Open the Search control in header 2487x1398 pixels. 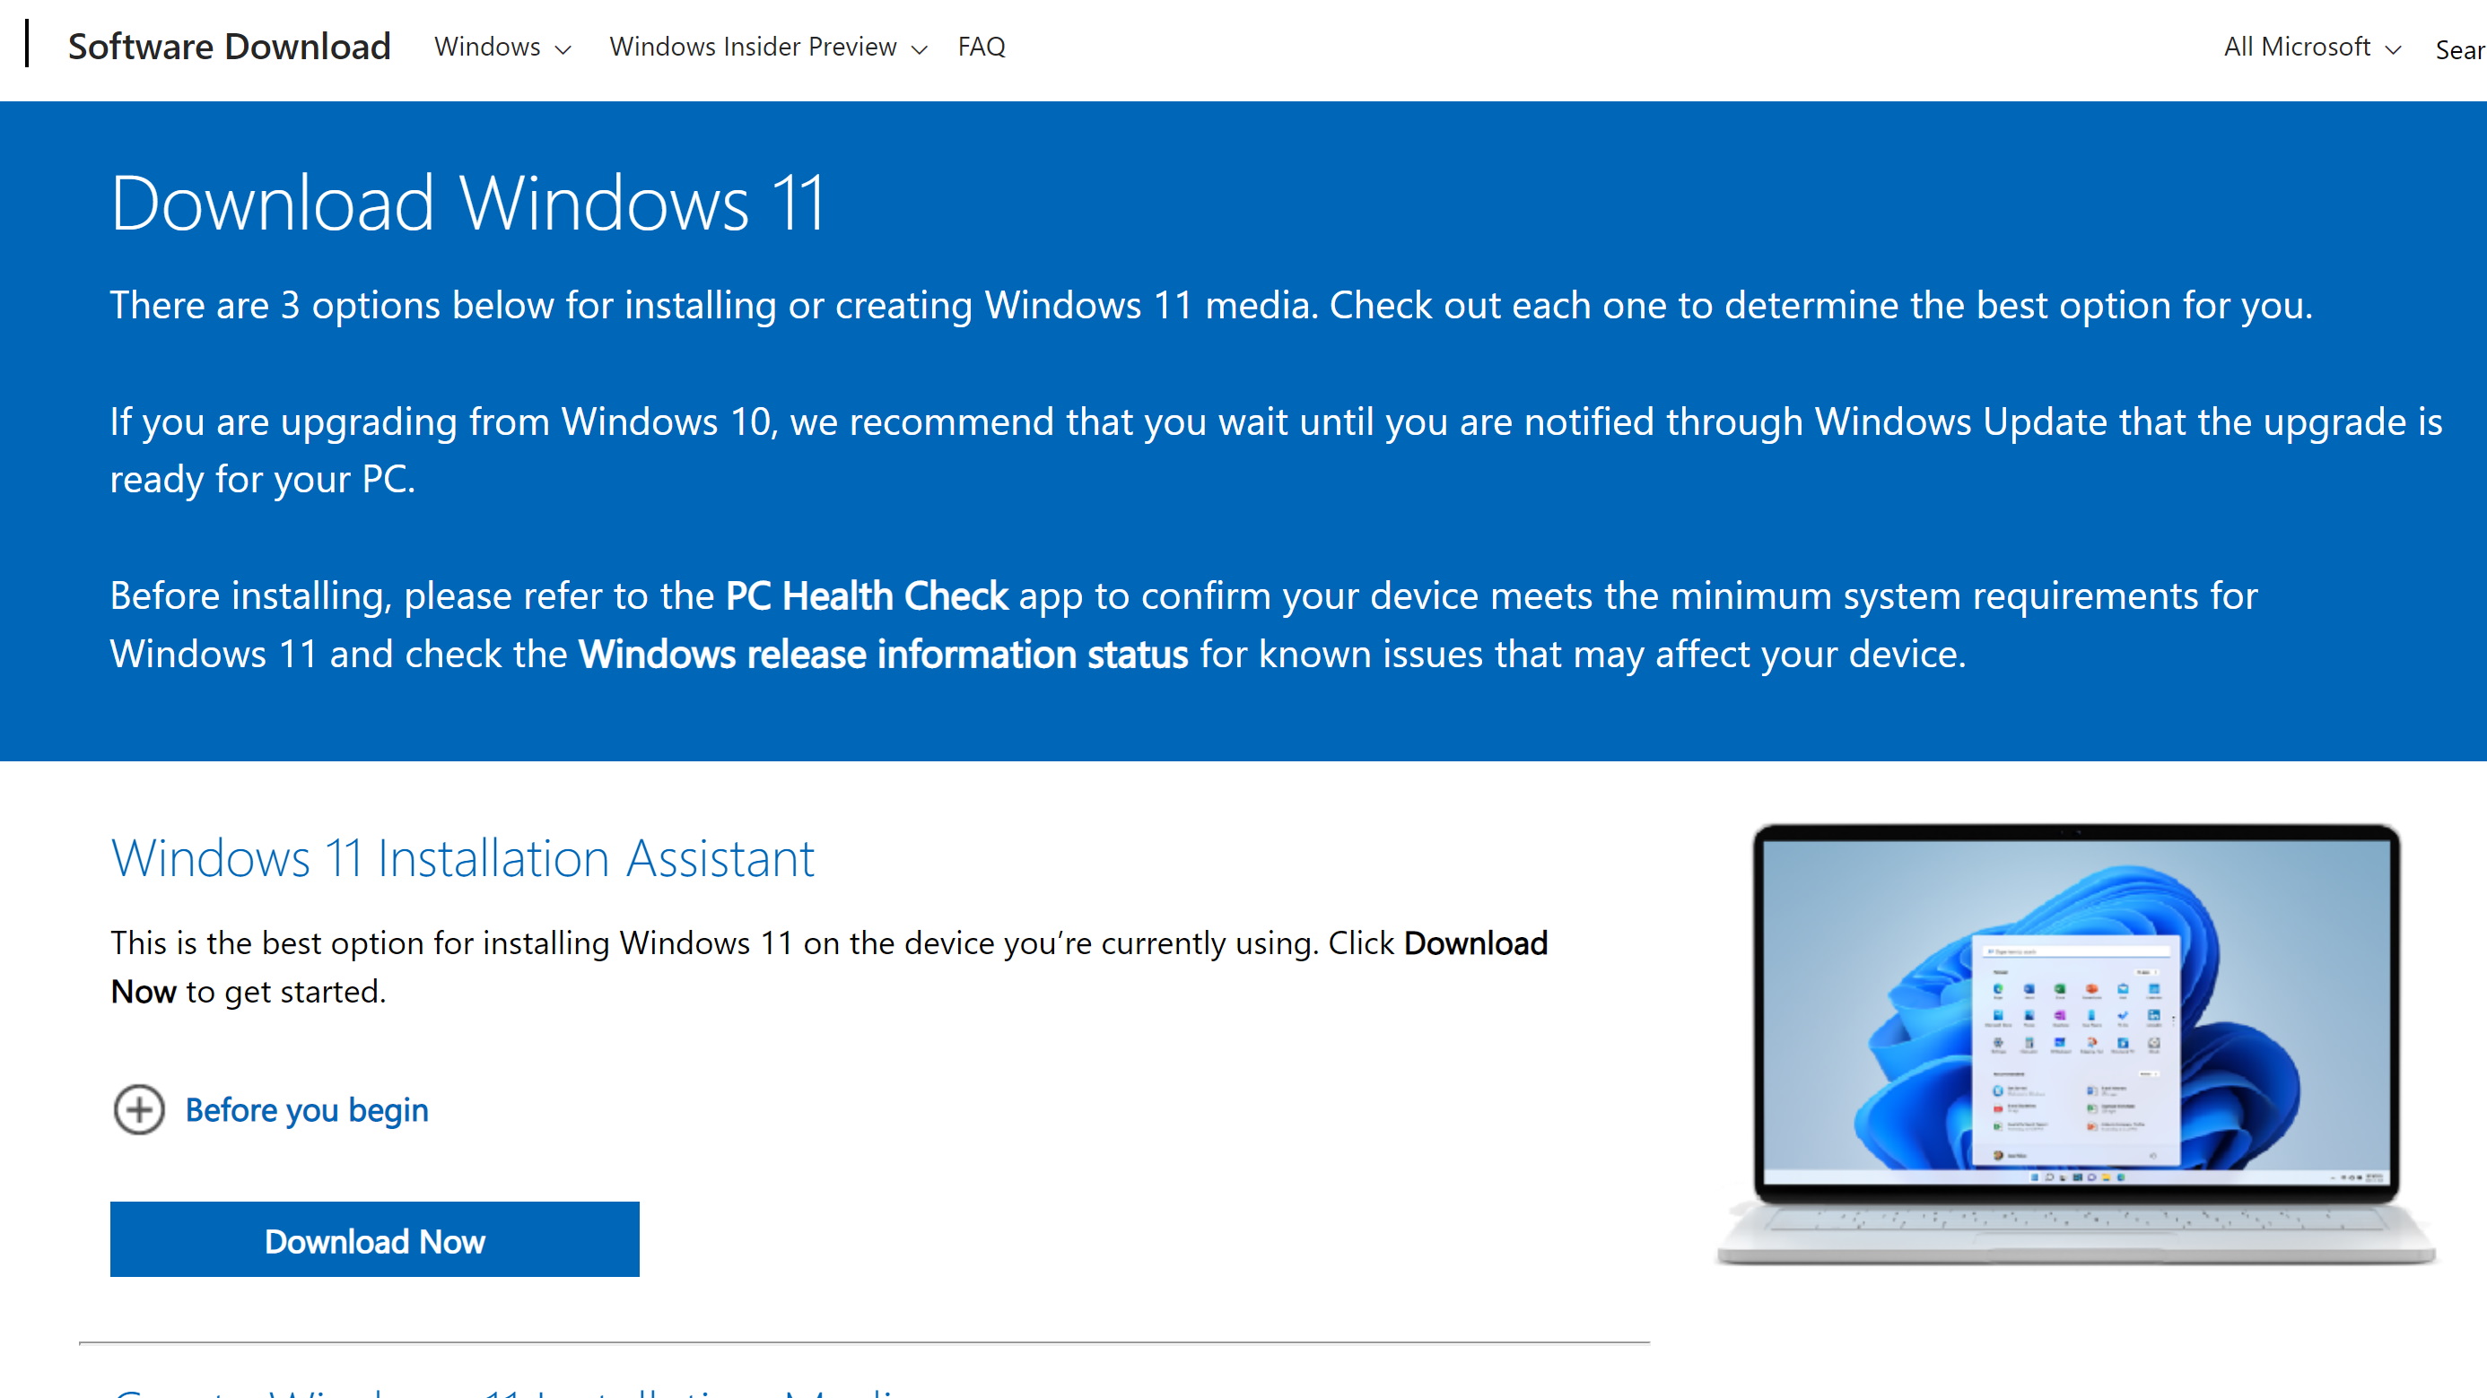[x=2460, y=49]
